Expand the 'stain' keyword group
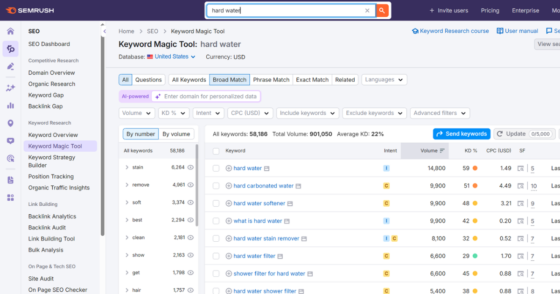560x294 pixels. [127, 167]
